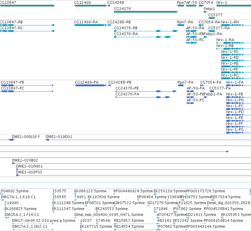
Task: Click the Nrx-1 gene label
Action: (222, 3)
